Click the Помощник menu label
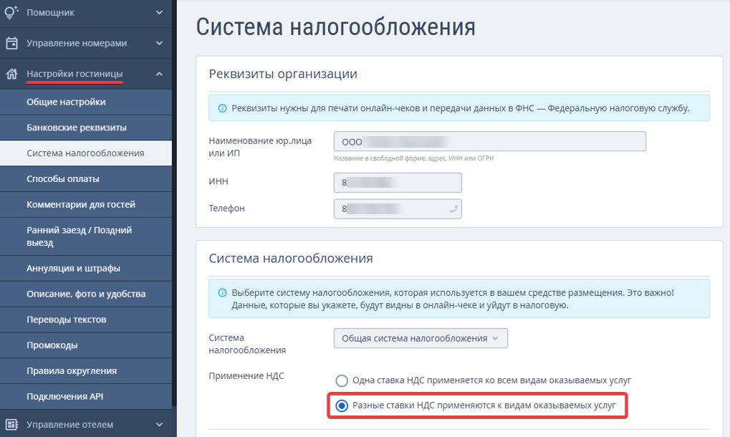 (50, 13)
